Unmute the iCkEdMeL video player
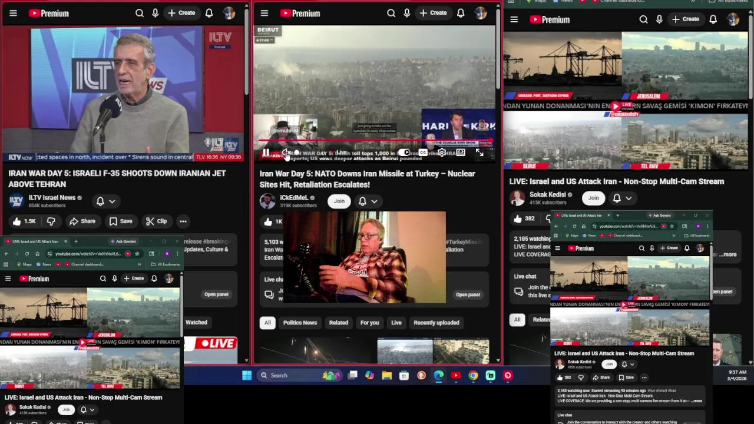The image size is (754, 424). [286, 153]
